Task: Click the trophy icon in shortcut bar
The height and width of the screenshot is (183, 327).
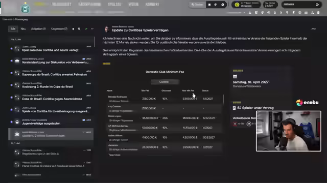Action: click(293, 13)
